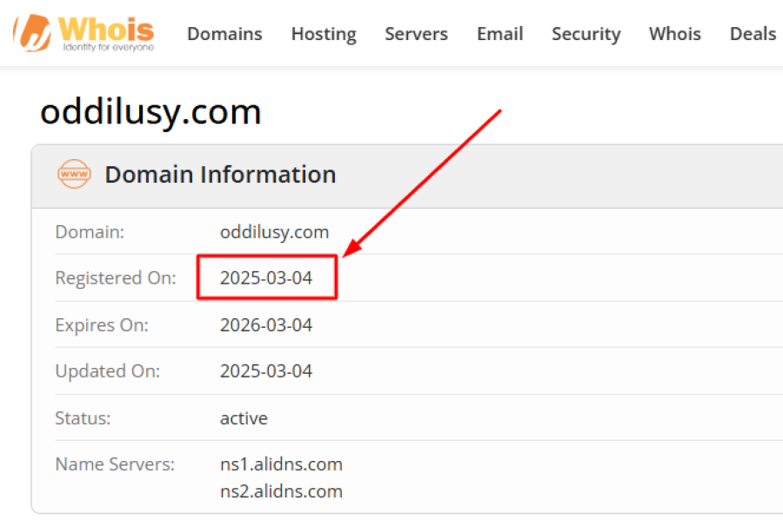783x527 pixels.
Task: Open the Email menu
Action: (500, 34)
